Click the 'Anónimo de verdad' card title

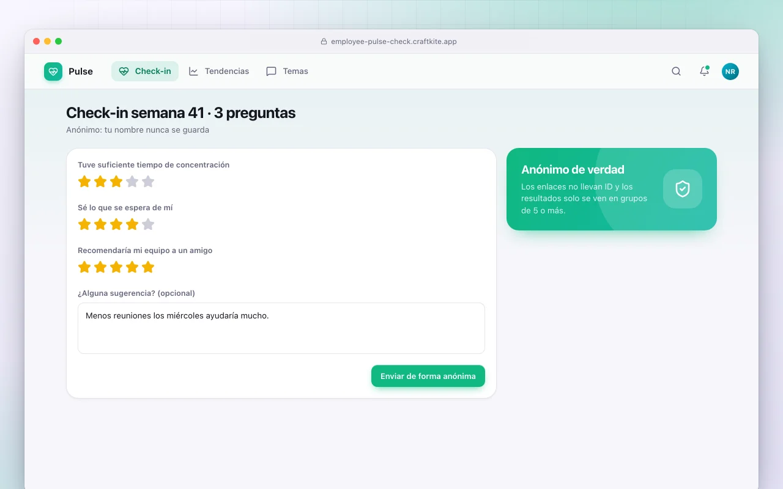coord(573,170)
